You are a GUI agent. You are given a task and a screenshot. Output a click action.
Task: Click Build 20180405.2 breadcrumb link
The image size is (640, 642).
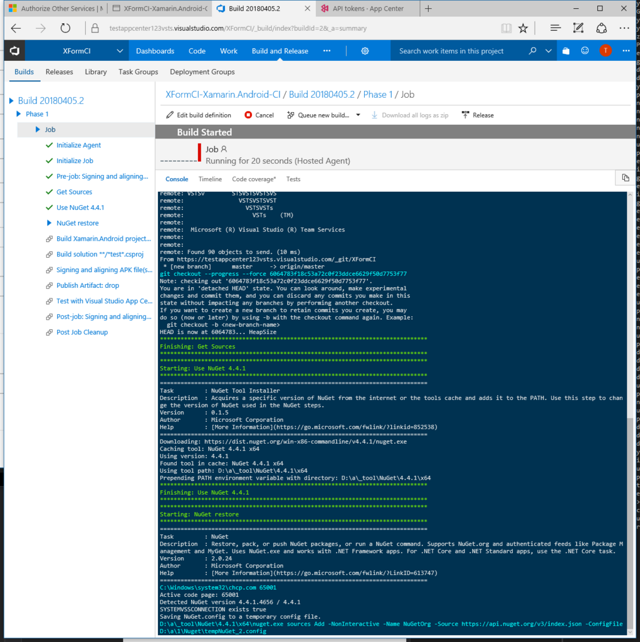coord(322,95)
